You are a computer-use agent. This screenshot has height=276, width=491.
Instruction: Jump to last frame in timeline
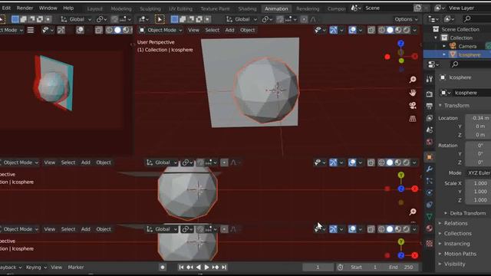(x=224, y=268)
